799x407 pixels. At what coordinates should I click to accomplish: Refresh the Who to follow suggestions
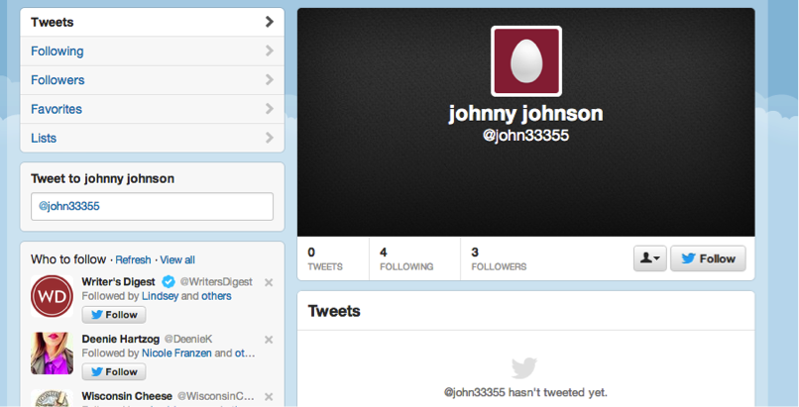pyautogui.click(x=133, y=260)
